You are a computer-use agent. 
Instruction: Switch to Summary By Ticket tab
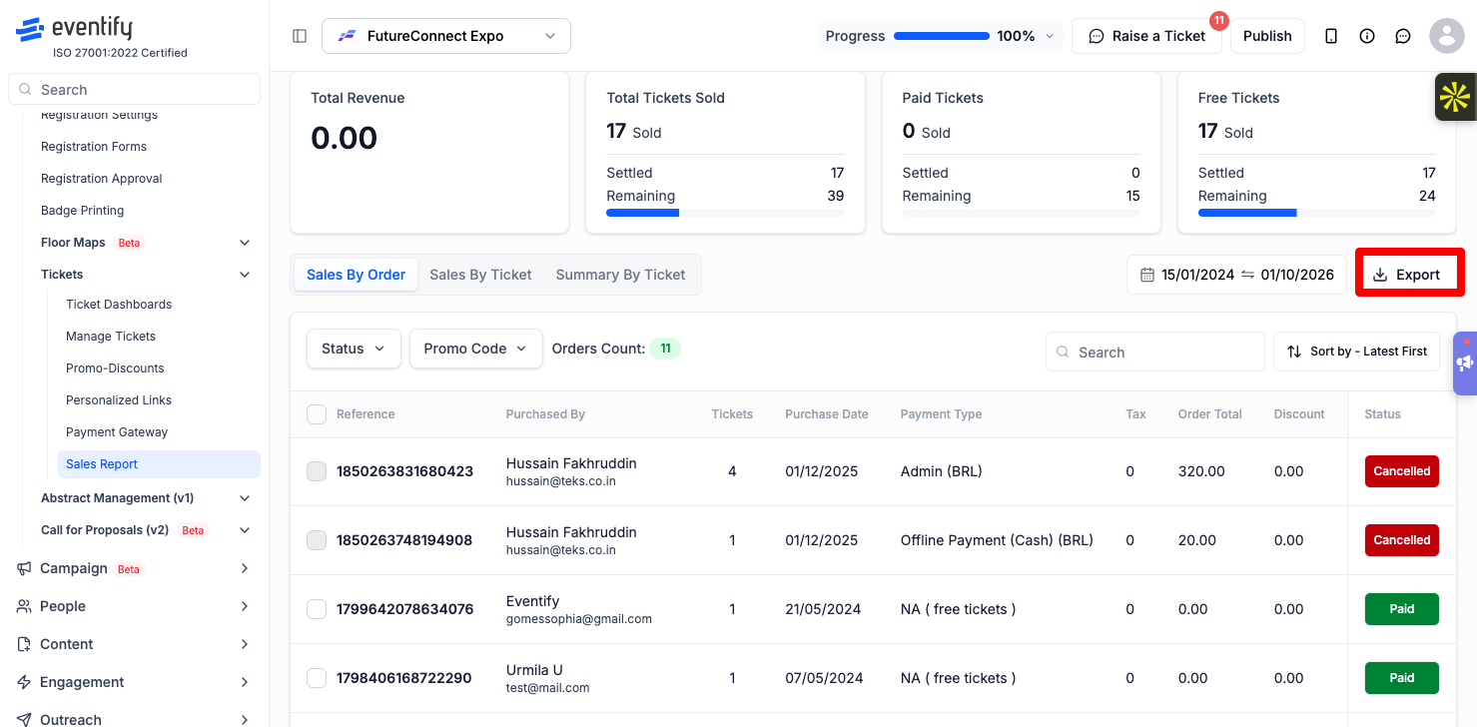click(x=620, y=275)
